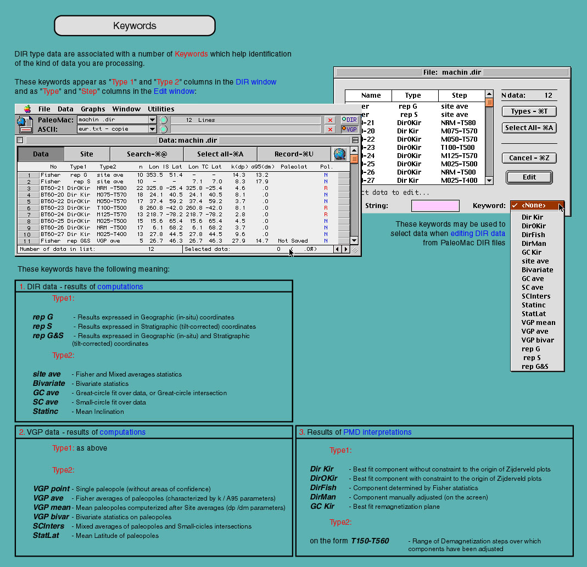This screenshot has height=567, width=587.
Task: Click the orange scroll thumb in the File window list
Action: coord(489,102)
